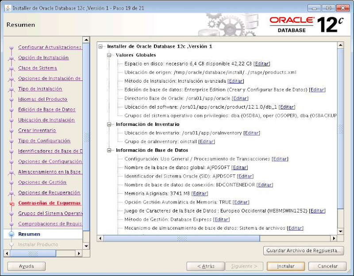Go to the Crear Inventario step
The width and height of the screenshot is (354, 276).
37,130
